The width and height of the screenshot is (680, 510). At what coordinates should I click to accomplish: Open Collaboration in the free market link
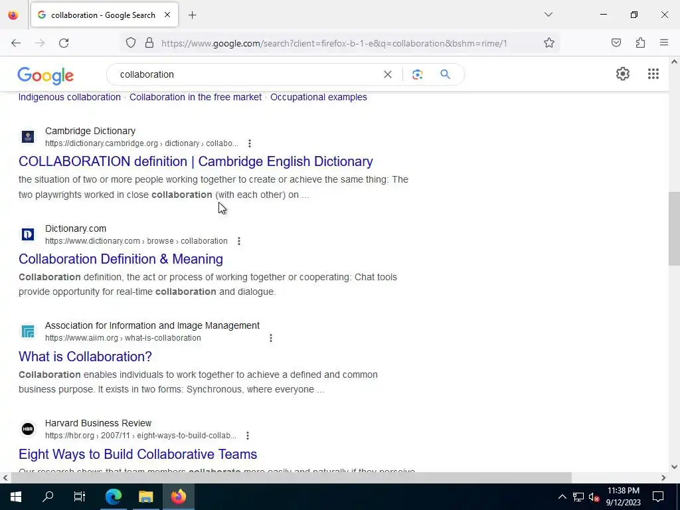[x=196, y=97]
